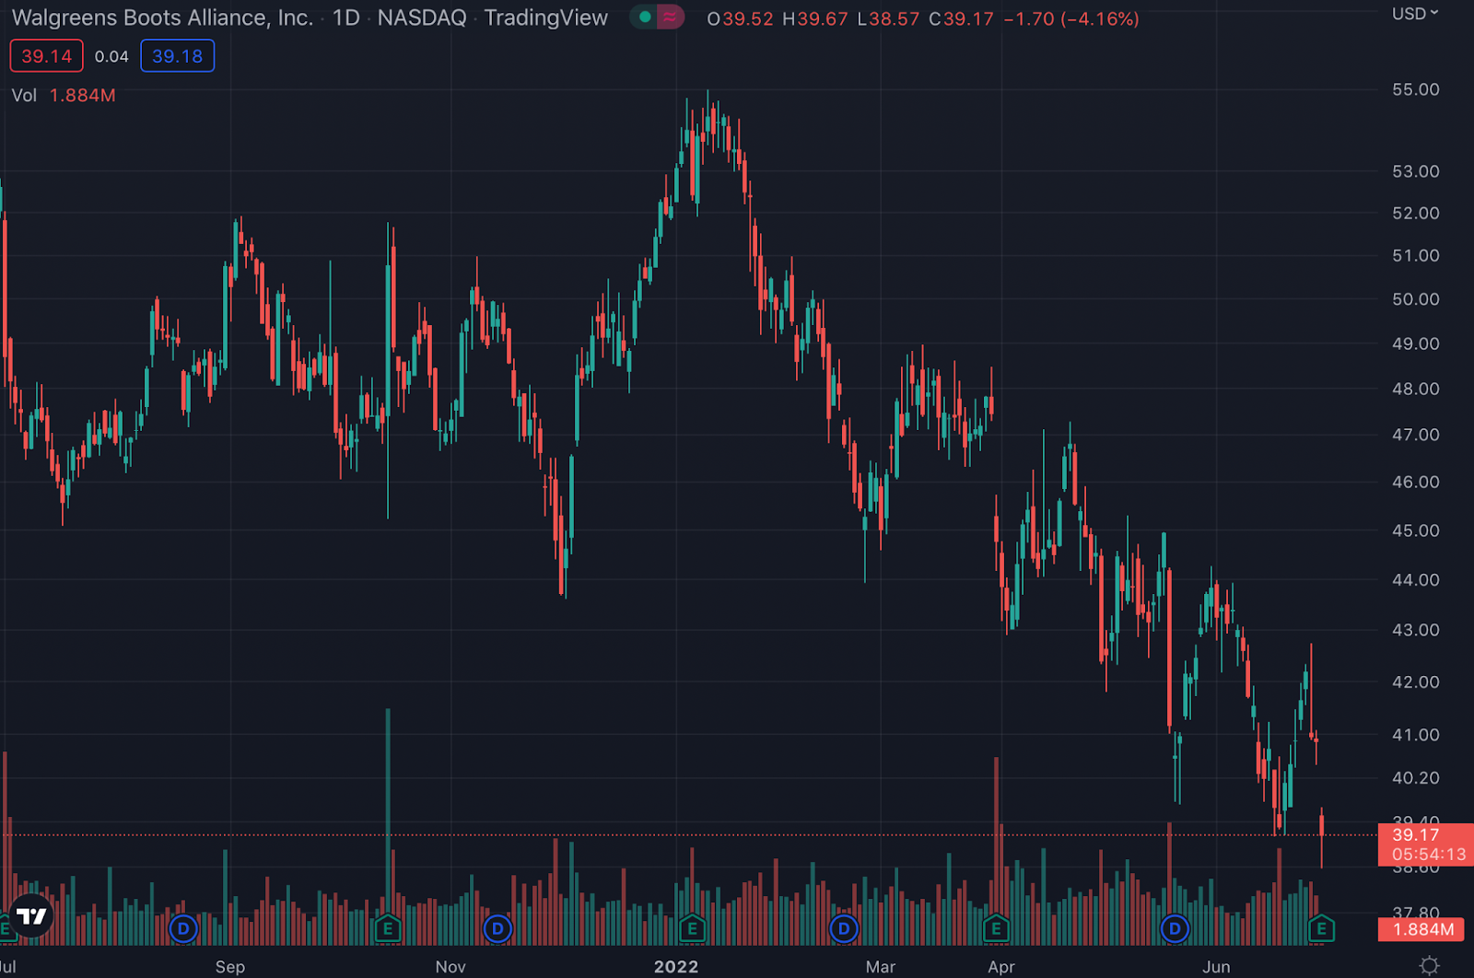Viewport: 1474px width, 978px height.
Task: Click the low value L38.57
Action: tap(888, 18)
